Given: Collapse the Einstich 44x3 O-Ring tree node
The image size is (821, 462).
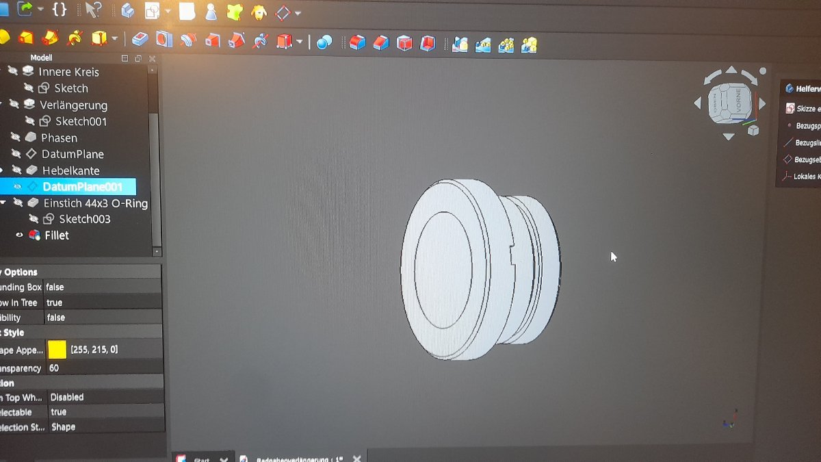Looking at the screenshot, I should coord(3,203).
